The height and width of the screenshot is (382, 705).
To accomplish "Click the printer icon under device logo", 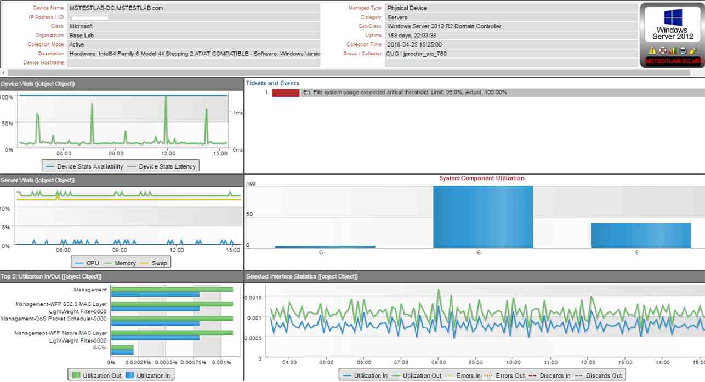I will (683, 51).
